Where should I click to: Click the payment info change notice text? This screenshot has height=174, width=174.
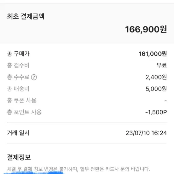pos(78,169)
